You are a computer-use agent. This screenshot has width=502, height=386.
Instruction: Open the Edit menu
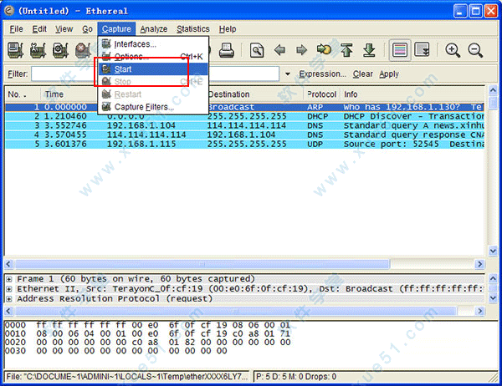pos(39,29)
